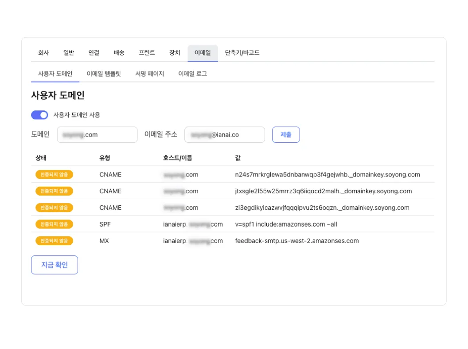The width and height of the screenshot is (468, 349).
Task: Open the 장치 tab
Action: click(174, 53)
